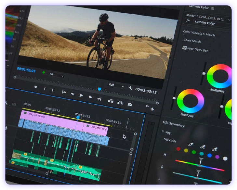Step back one frame
The width and height of the screenshot is (237, 190).
coord(72,94)
